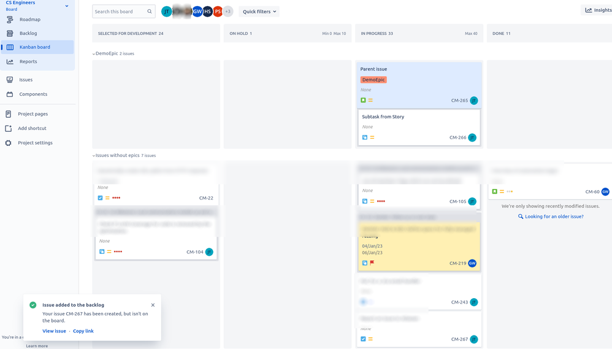612x349 pixels.
Task: Click issue key CM-60
Action: tap(592, 191)
